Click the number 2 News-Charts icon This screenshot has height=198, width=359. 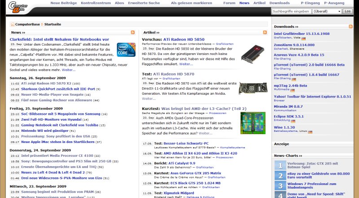click(x=280, y=175)
